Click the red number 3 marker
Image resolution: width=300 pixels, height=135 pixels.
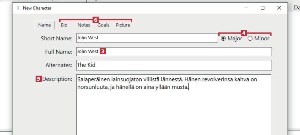(103, 51)
